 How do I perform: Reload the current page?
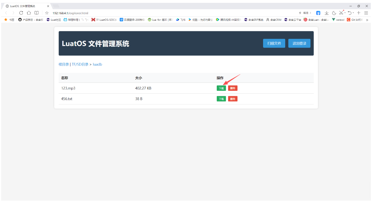tap(21, 13)
